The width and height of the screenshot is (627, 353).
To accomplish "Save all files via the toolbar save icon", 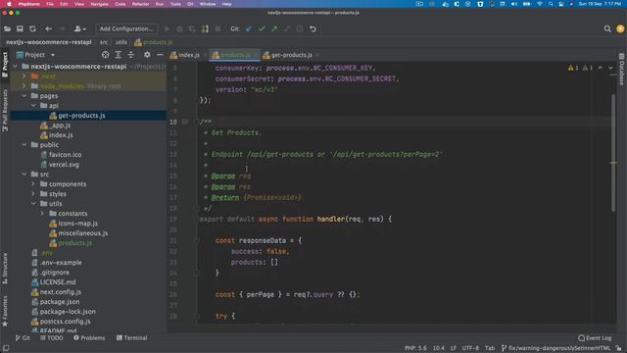I will 20,28.
